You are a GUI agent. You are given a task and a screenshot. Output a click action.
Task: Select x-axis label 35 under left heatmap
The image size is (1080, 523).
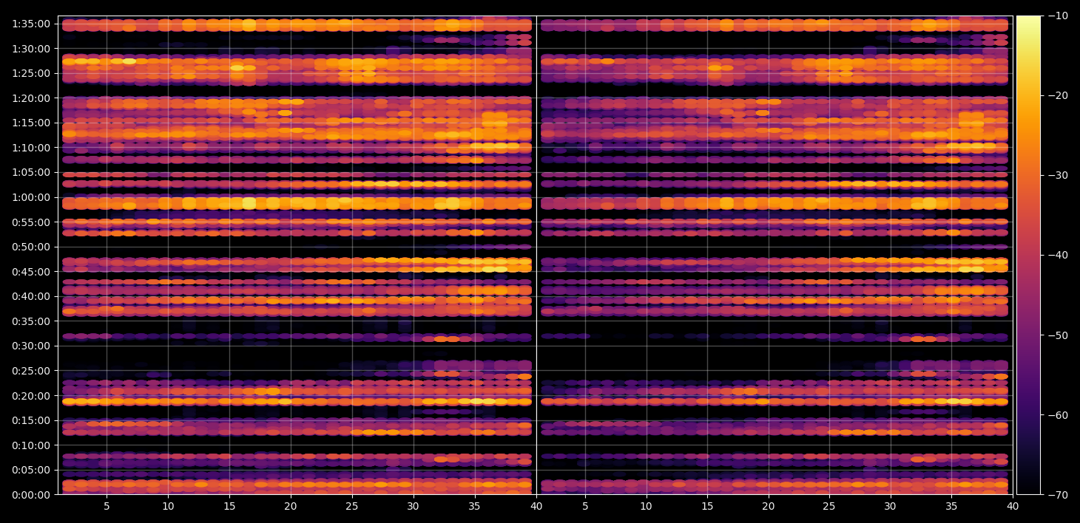[x=475, y=507]
